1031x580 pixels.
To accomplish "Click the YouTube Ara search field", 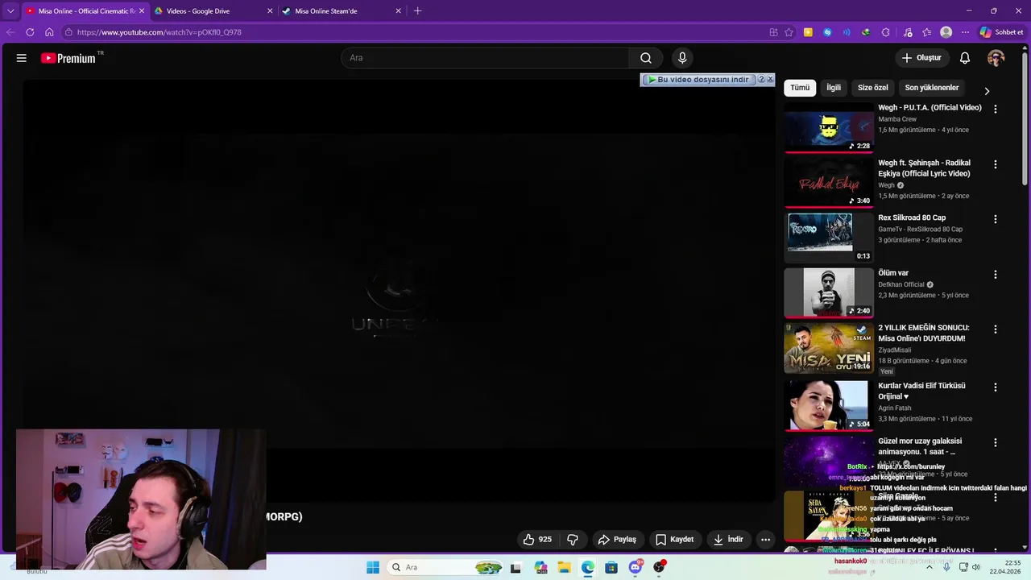I will tap(486, 58).
